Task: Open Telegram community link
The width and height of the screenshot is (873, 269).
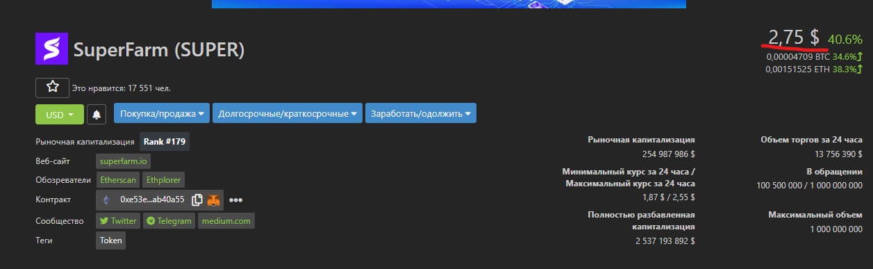Action: coord(169,221)
